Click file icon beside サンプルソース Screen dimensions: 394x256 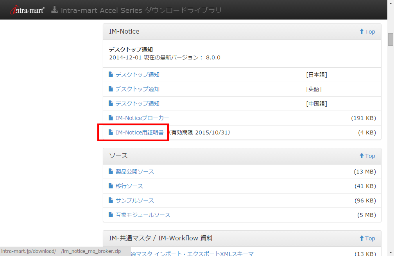coord(111,200)
